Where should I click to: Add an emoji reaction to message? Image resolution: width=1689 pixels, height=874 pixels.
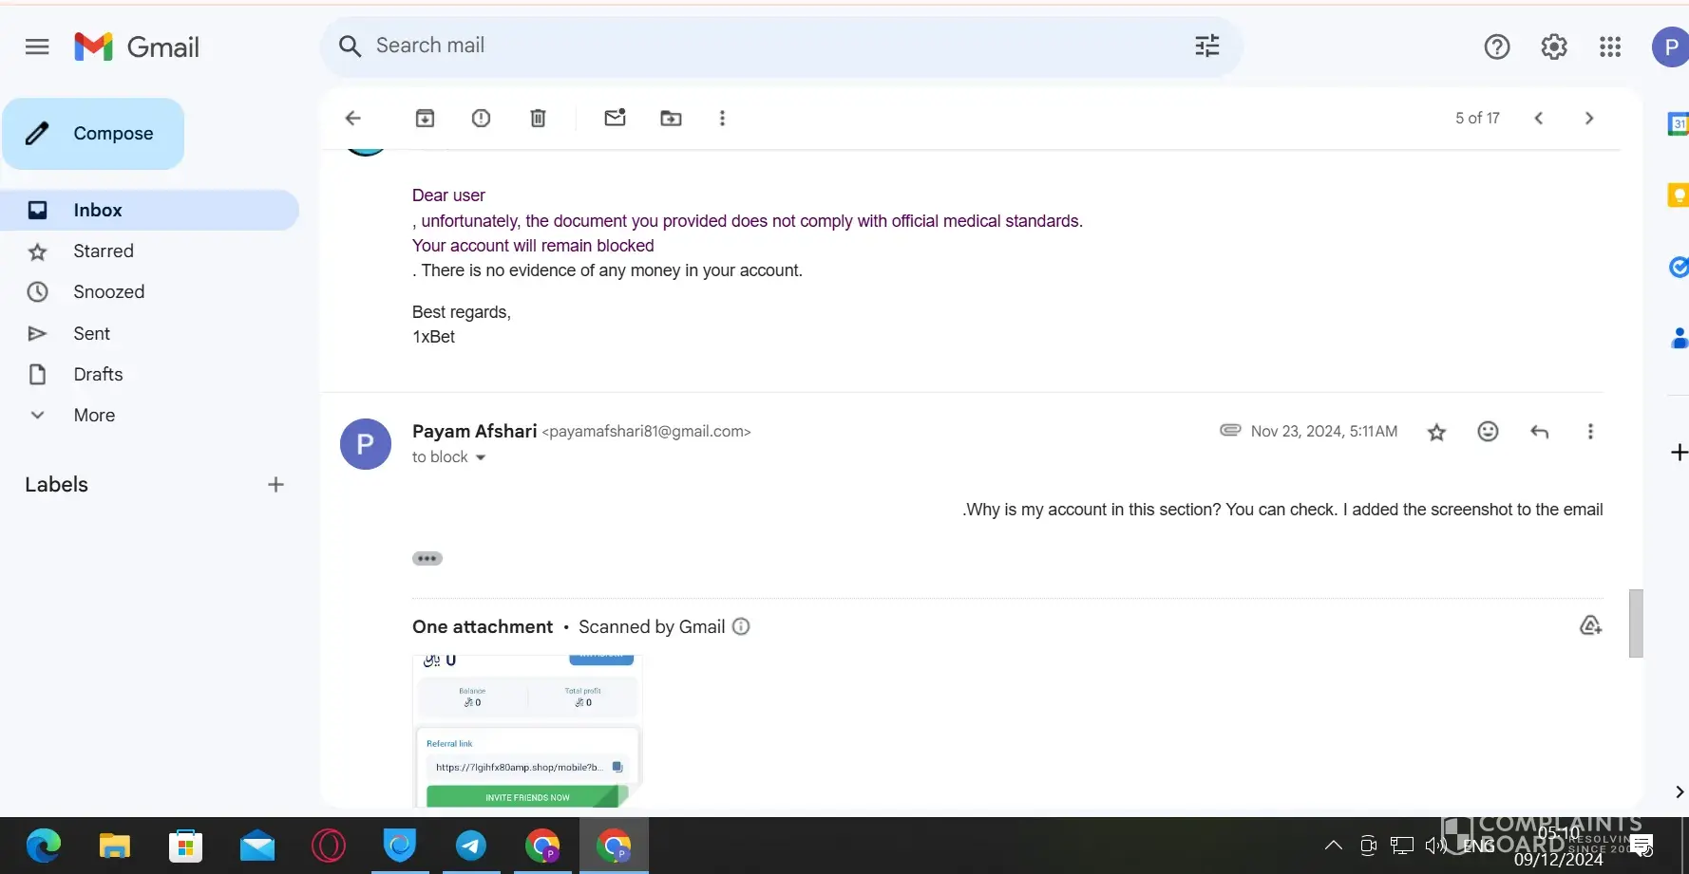click(x=1488, y=432)
